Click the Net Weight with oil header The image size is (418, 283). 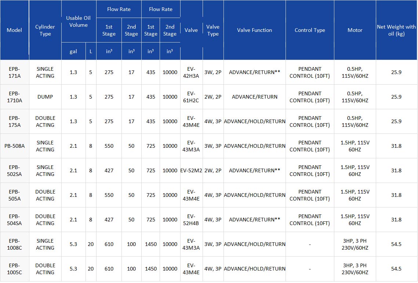396,30
